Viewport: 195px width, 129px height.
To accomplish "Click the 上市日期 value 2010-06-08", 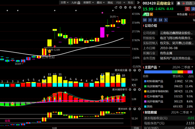I will pos(169,48).
